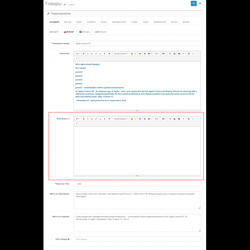The height and width of the screenshot is (250, 250).
Task: Toggle bold in first Описание editor
Action: point(83,54)
